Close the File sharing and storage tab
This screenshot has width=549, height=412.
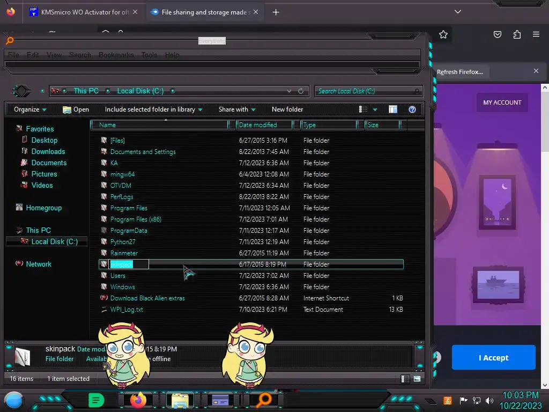(x=256, y=12)
